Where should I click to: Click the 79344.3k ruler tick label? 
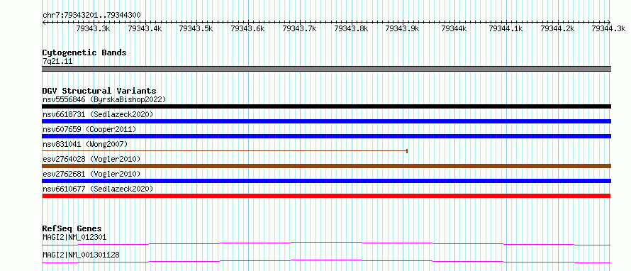[x=608, y=28]
